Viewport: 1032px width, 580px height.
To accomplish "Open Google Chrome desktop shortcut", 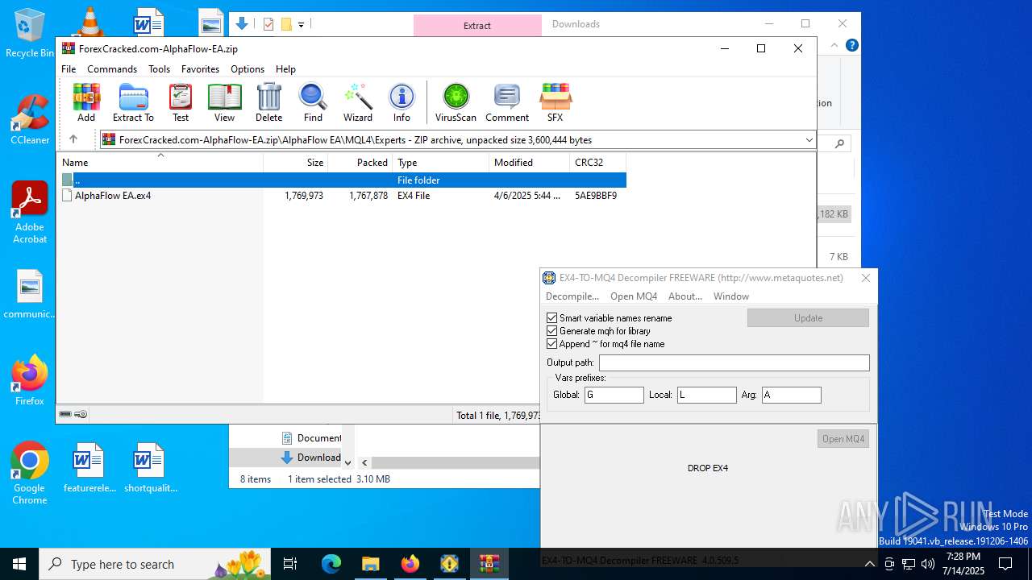I will 30,474.
